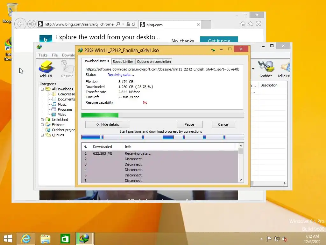Click the Downloaded column header in connections list
This screenshot has width=326, height=245.
pos(107,147)
